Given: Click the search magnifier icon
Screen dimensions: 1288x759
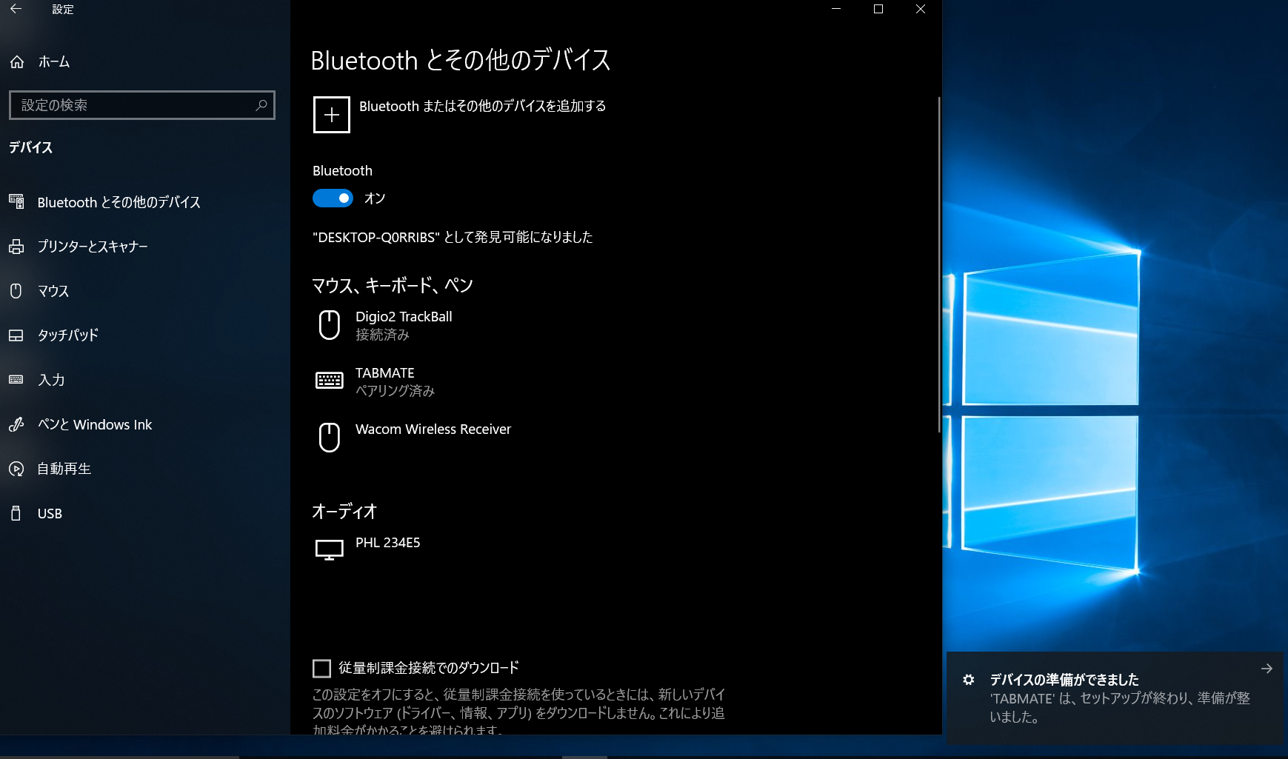Looking at the screenshot, I should 261,105.
